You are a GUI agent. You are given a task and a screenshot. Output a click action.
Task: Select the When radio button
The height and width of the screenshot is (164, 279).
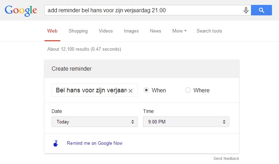[x=146, y=90]
